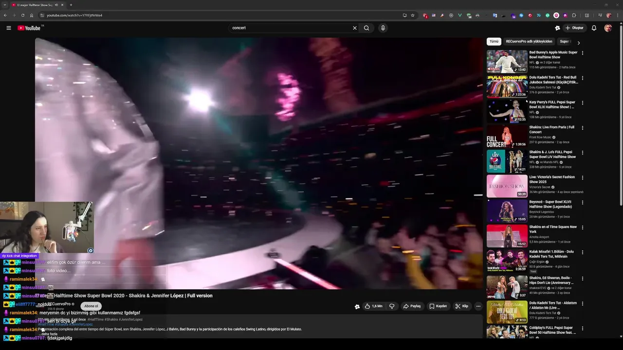Screen dimensions: 623x350
Task: Go back with browser back arrow
Action: 5,15
